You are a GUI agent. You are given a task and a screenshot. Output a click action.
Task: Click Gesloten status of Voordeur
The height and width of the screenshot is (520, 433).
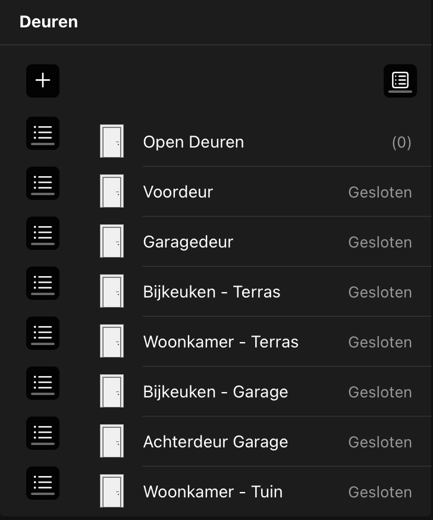click(379, 193)
